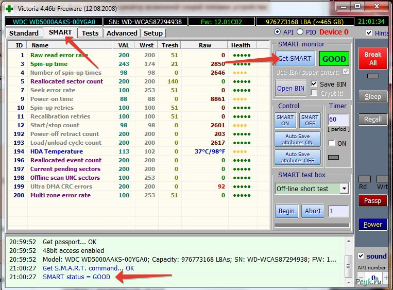Toggle the sound checkbox
The width and height of the screenshot is (393, 290).
pos(361,256)
